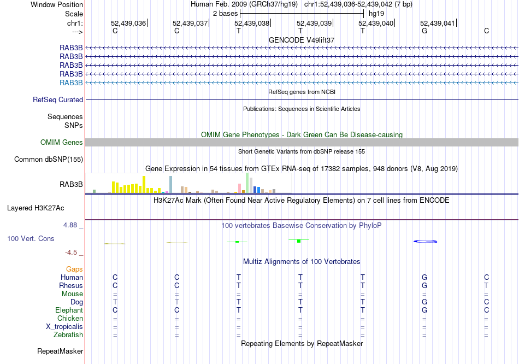The width and height of the screenshot is (519, 364).
Task: Select the Human alignment row label
Action: [72, 278]
